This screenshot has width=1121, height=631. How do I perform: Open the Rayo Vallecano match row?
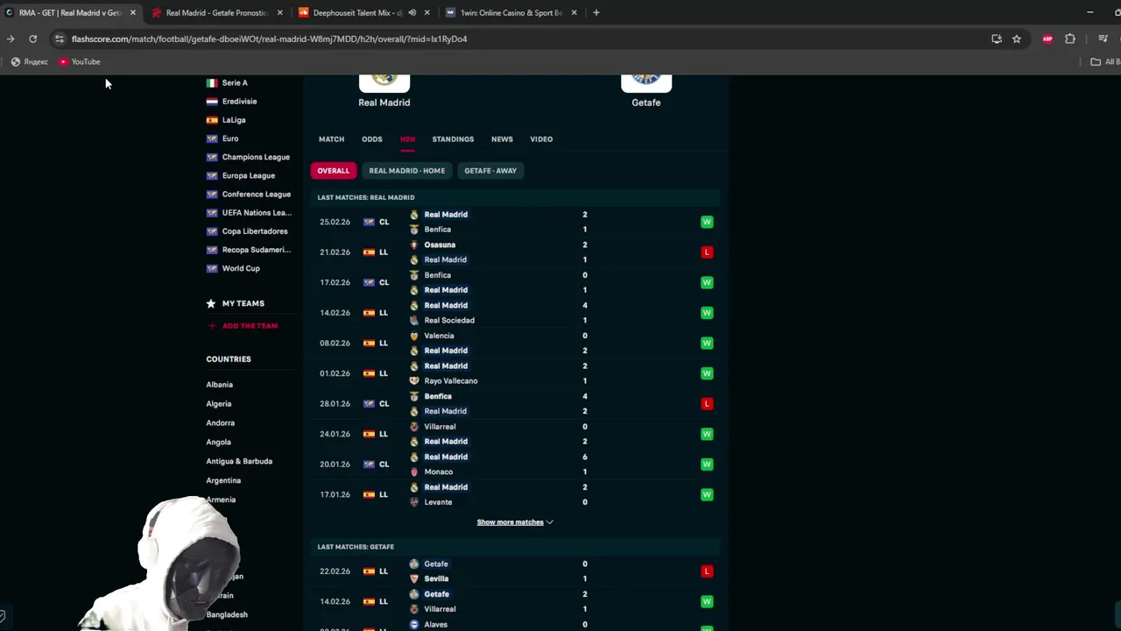click(x=517, y=373)
